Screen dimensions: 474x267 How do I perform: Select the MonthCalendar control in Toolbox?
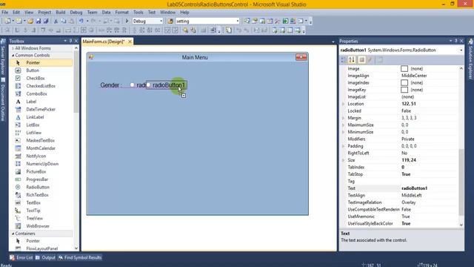pos(41,148)
